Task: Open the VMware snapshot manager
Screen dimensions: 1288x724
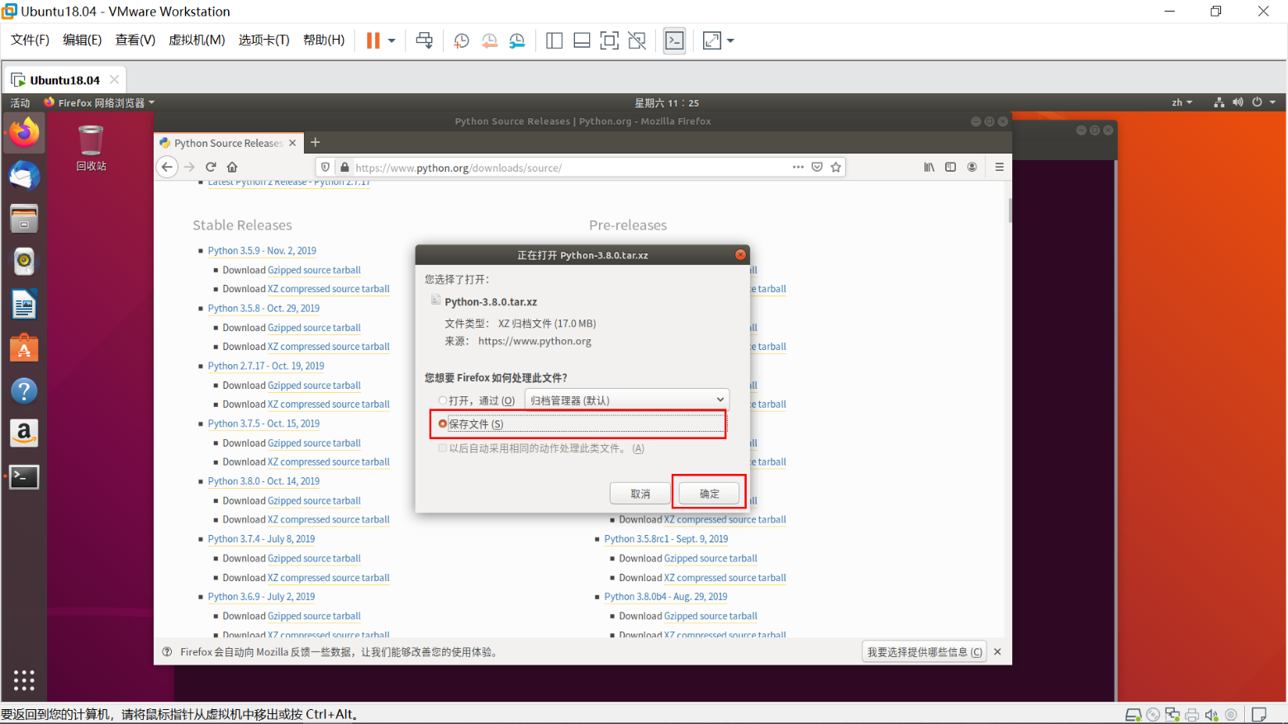Action: coord(517,40)
